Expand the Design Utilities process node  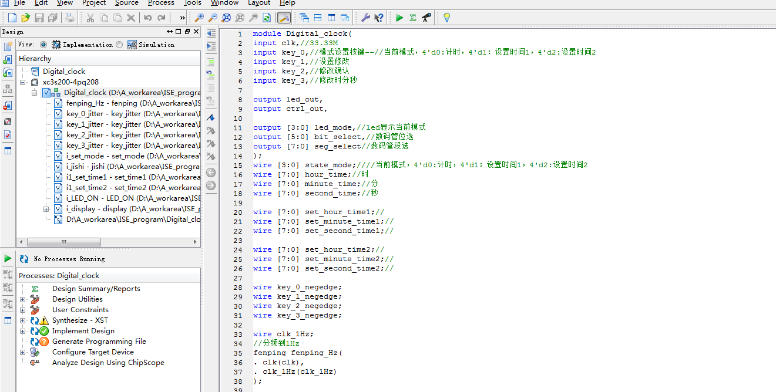click(x=23, y=299)
